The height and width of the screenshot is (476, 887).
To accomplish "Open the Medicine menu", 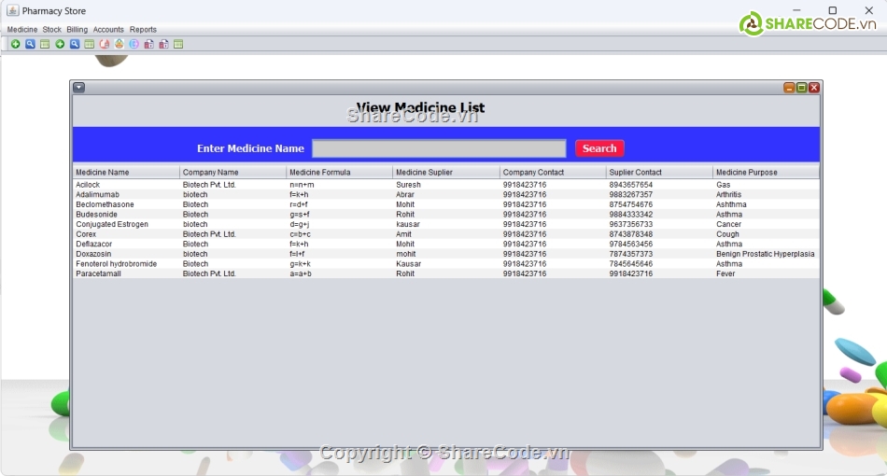I will (22, 30).
